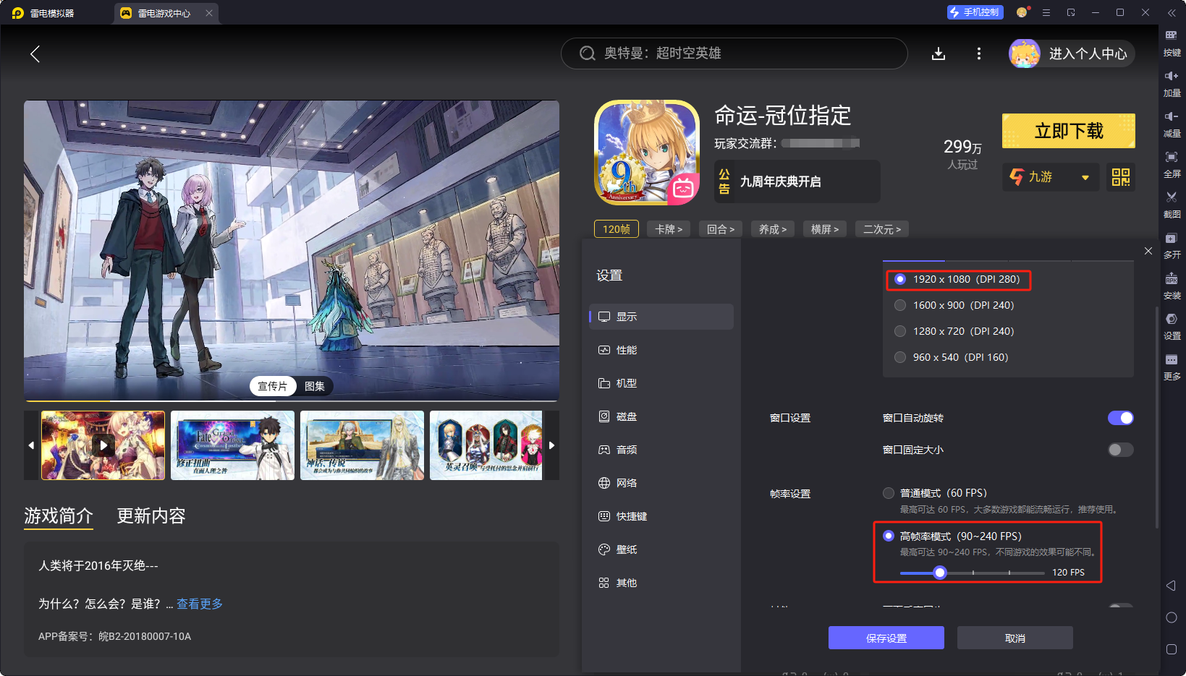Open 机型 device model settings
Screen dimensions: 1186x676
[661, 383]
